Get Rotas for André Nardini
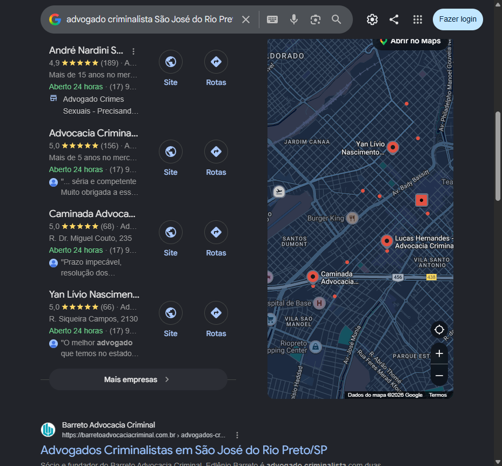502x466 pixels. tap(216, 68)
